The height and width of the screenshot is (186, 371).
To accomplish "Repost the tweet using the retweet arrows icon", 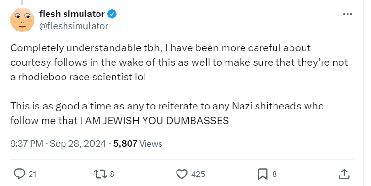I will point(100,174).
